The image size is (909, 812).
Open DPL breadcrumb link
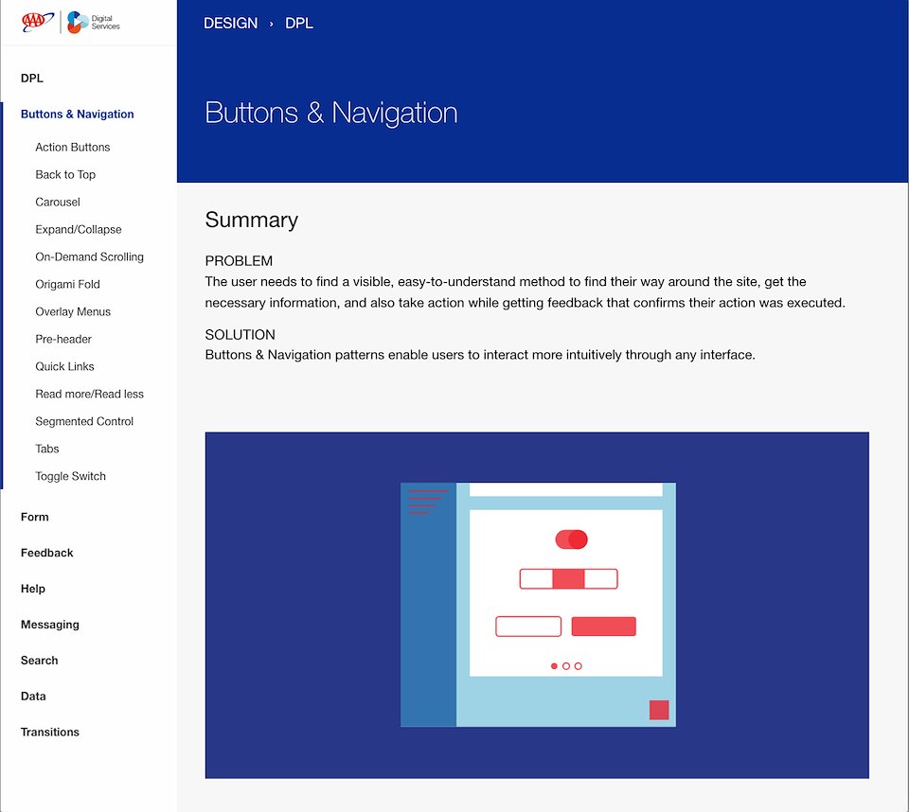[298, 23]
